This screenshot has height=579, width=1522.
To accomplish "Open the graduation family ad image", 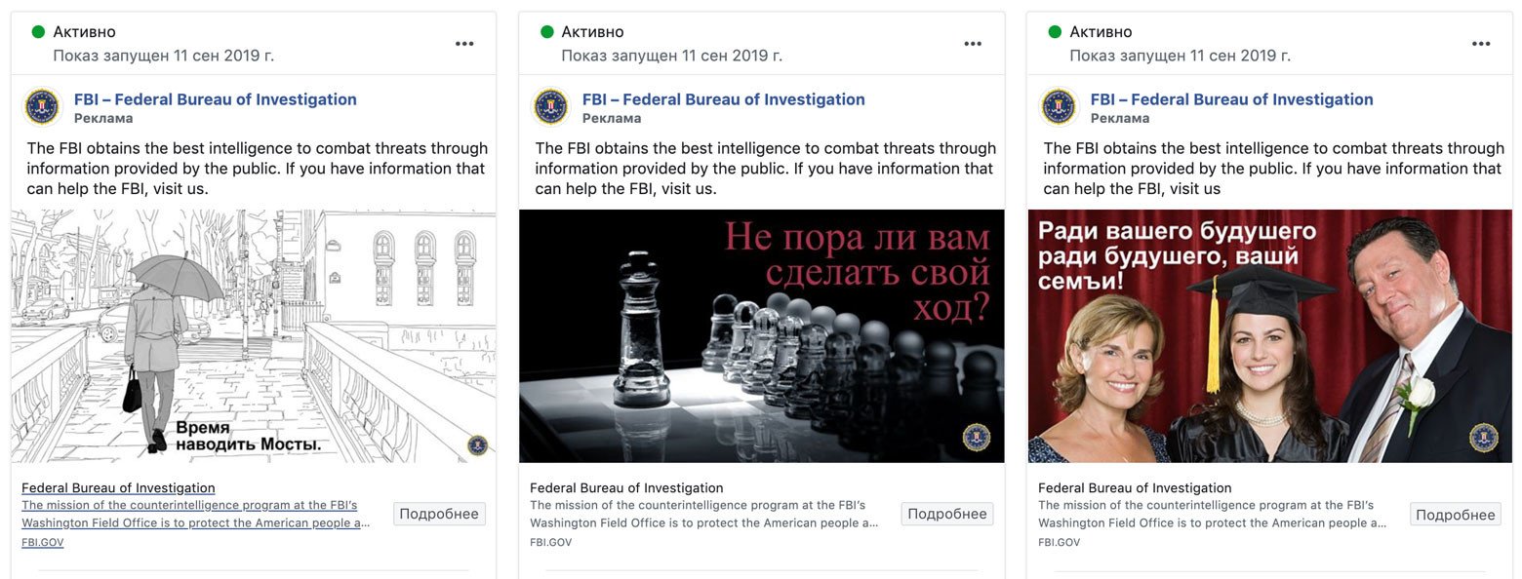I will [1270, 336].
